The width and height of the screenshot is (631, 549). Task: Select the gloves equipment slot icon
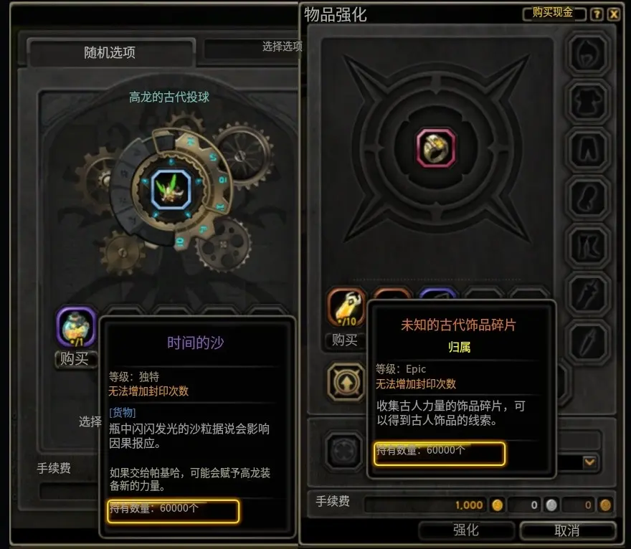click(x=588, y=198)
